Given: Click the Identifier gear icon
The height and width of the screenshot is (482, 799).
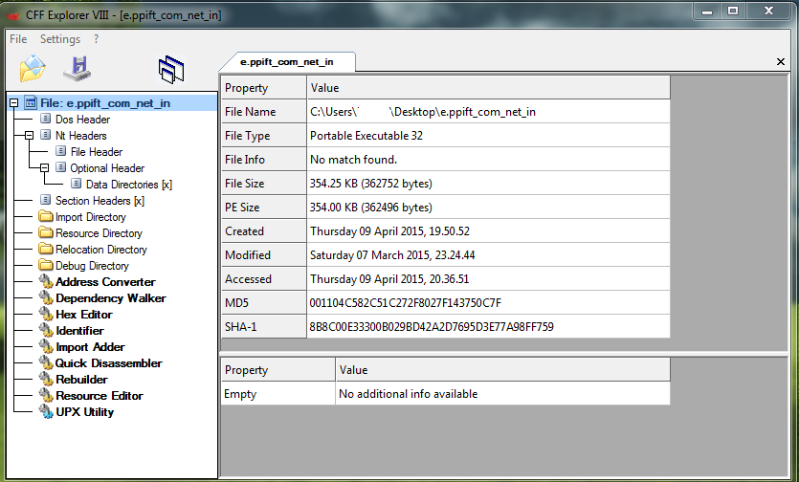Looking at the screenshot, I should pyautogui.click(x=46, y=331).
